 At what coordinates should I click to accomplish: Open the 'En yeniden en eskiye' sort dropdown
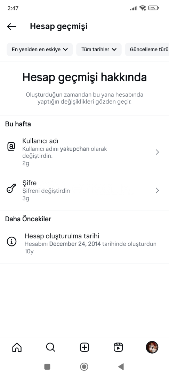[x=40, y=50]
